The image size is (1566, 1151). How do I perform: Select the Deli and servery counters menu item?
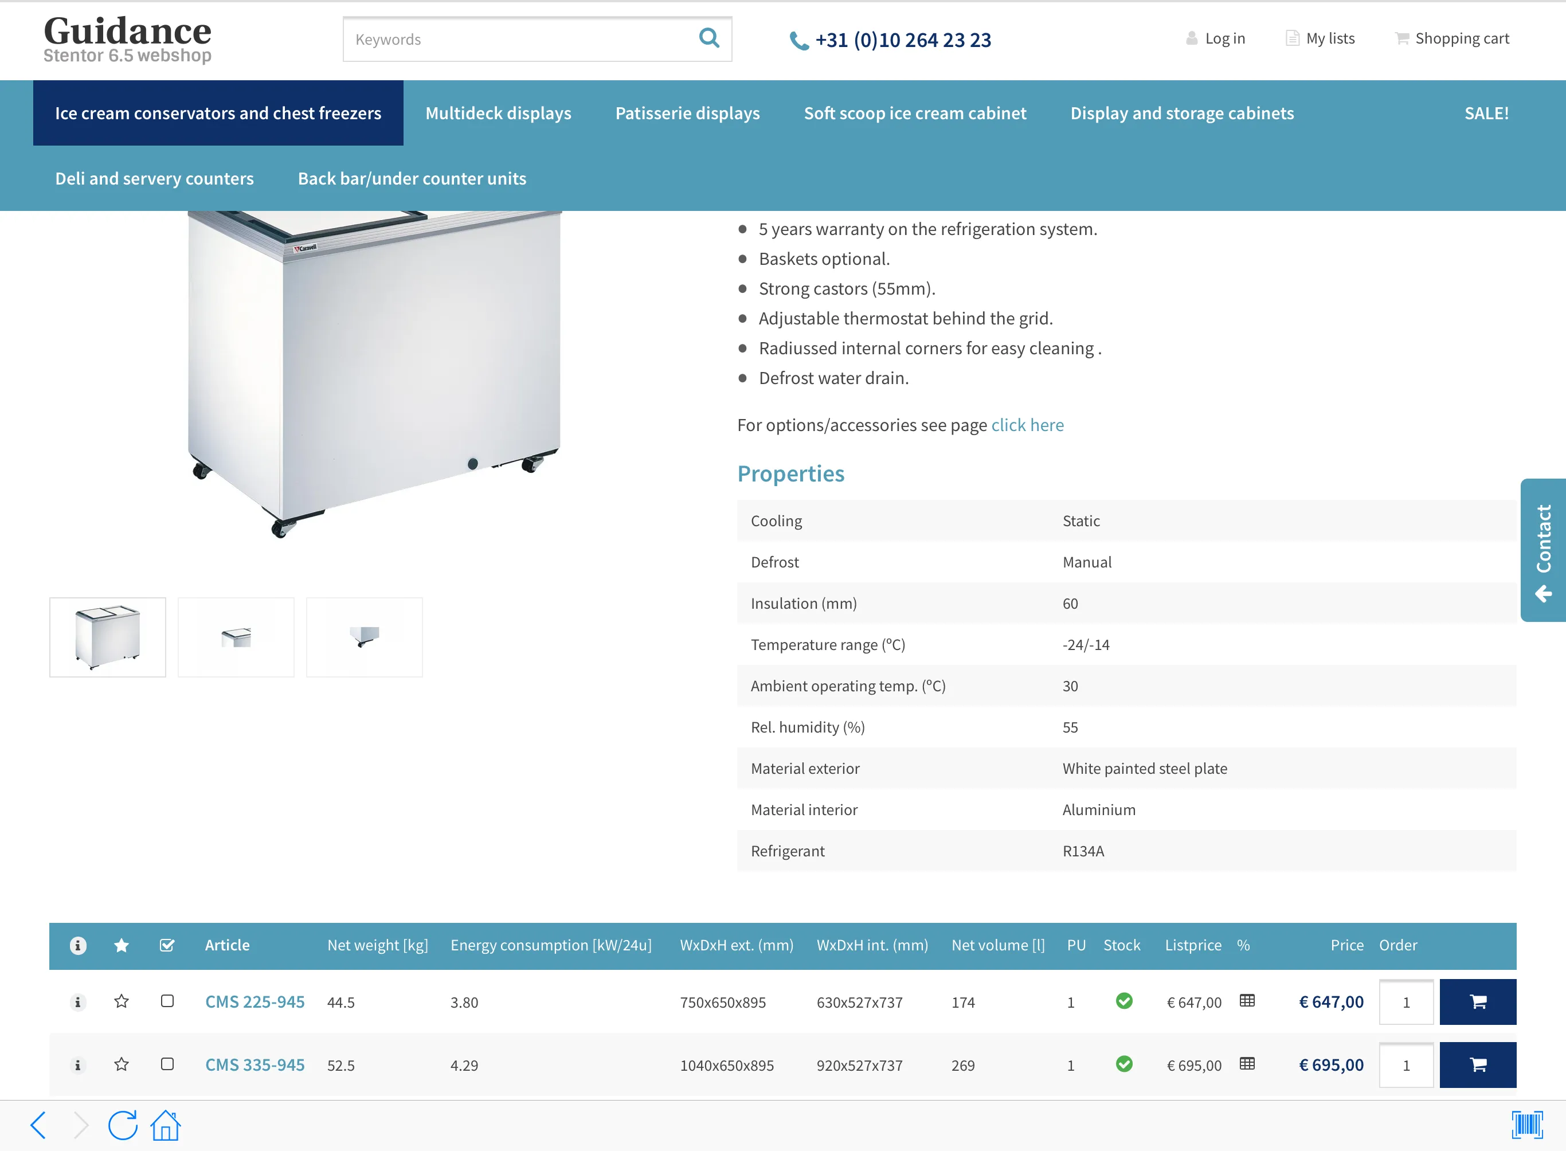click(x=154, y=179)
